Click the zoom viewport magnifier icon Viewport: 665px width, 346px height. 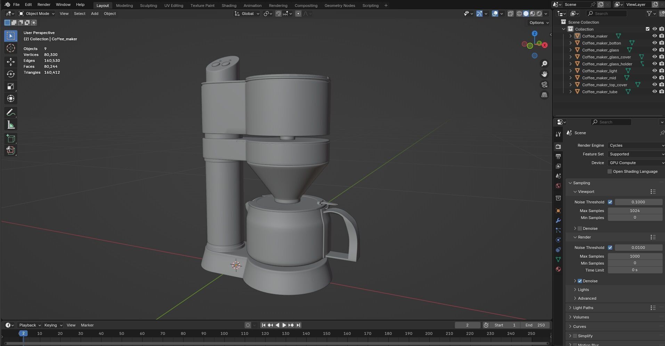click(x=544, y=64)
